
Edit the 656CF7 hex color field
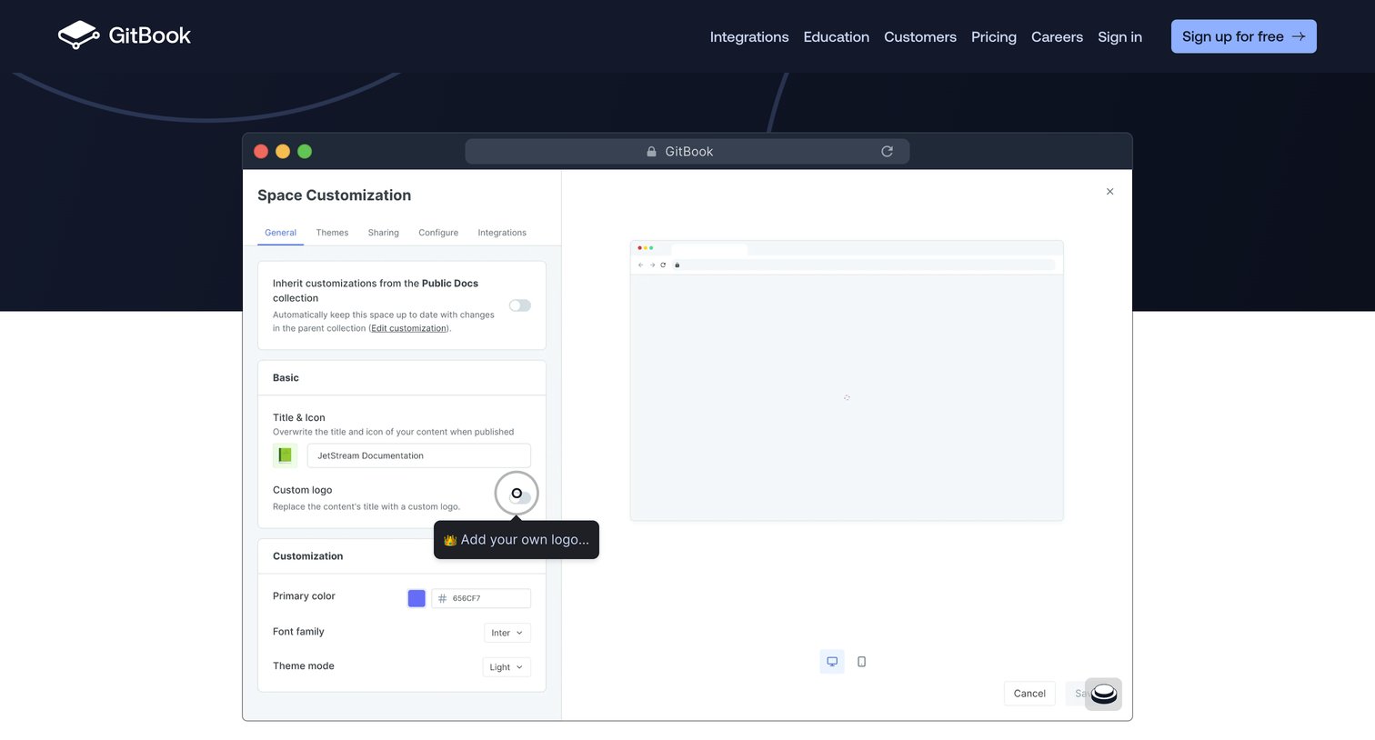pyautogui.click(x=481, y=598)
